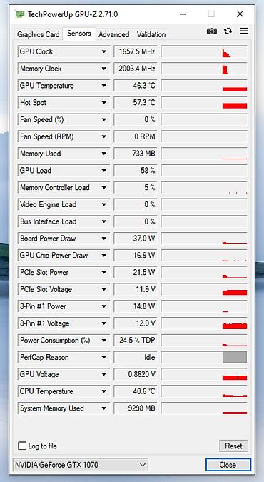Take a screenshot with the camera icon

[x=211, y=31]
